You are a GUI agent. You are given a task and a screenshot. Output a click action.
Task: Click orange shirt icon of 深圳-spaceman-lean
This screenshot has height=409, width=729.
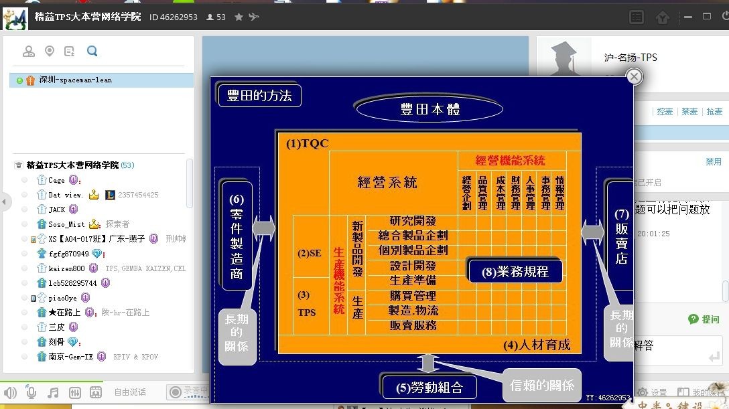[30, 80]
